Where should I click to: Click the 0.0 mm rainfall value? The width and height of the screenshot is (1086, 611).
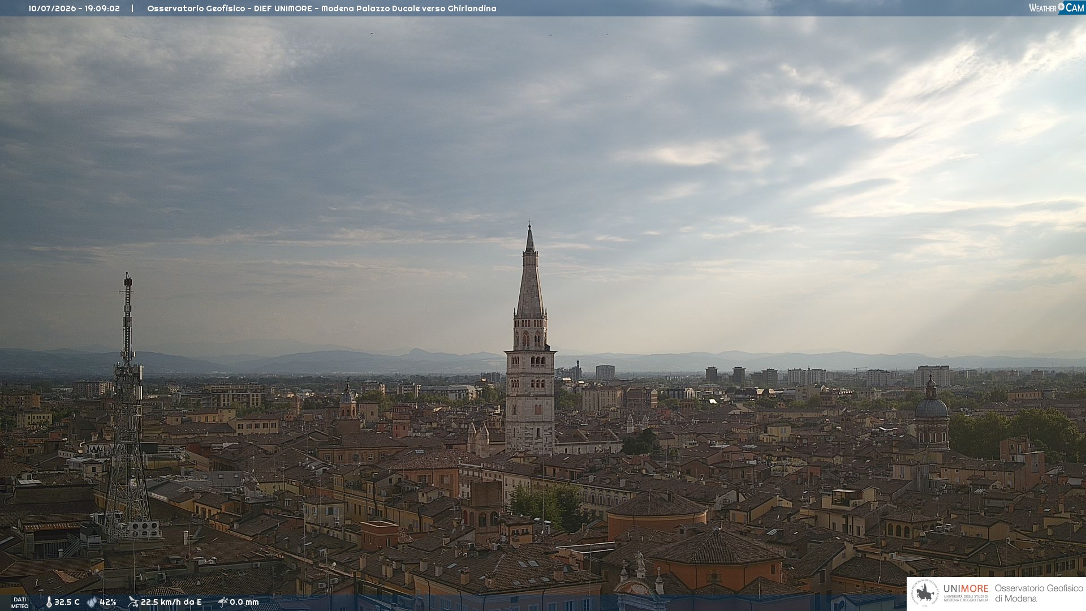[x=244, y=602]
